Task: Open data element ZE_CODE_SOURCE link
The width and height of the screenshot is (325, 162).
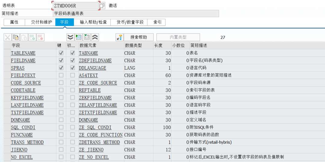Action: (98, 83)
